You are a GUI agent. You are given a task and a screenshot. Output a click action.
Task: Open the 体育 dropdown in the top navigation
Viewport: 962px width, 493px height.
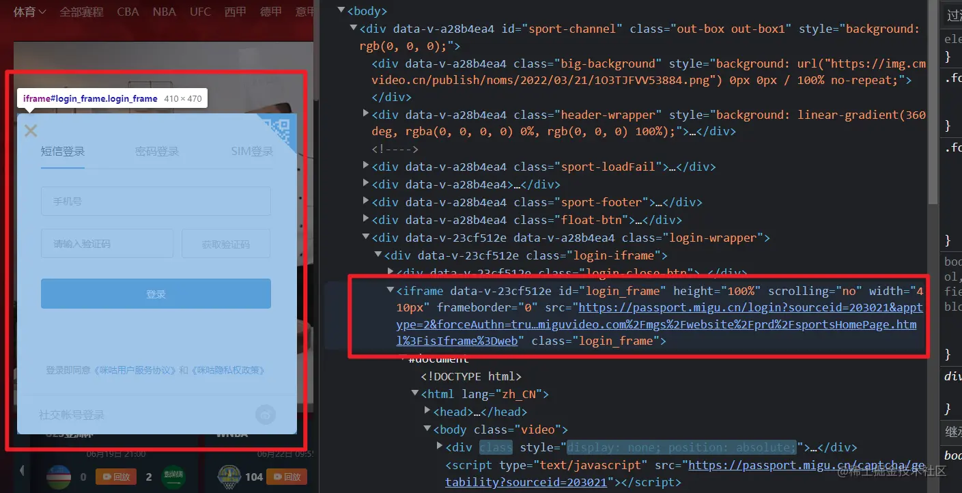29,12
